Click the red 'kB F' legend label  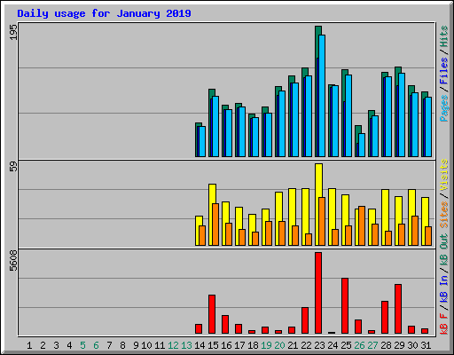pos(444,323)
